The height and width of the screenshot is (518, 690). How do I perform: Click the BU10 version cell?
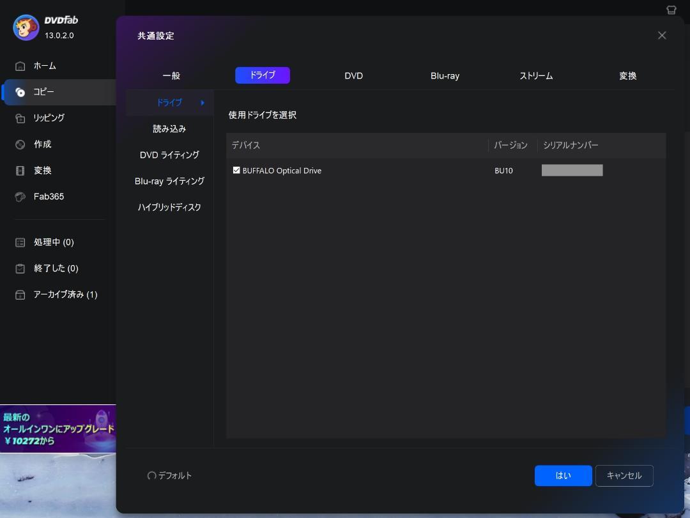pyautogui.click(x=503, y=171)
